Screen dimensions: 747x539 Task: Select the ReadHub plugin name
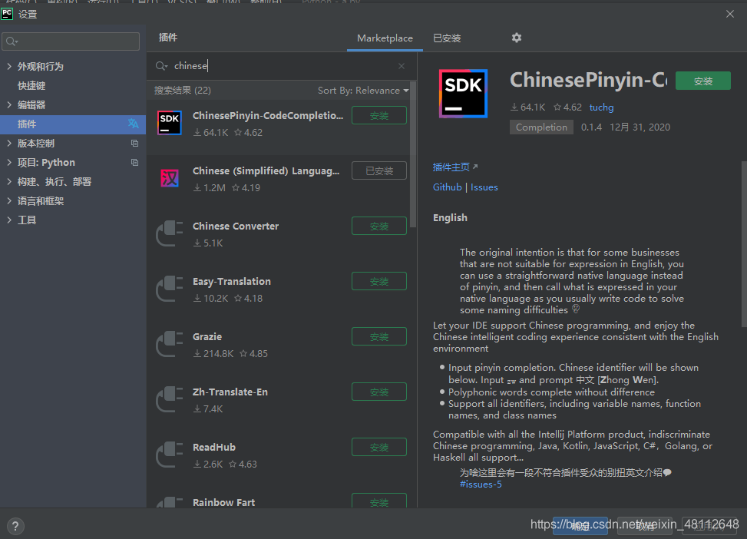pos(214,447)
